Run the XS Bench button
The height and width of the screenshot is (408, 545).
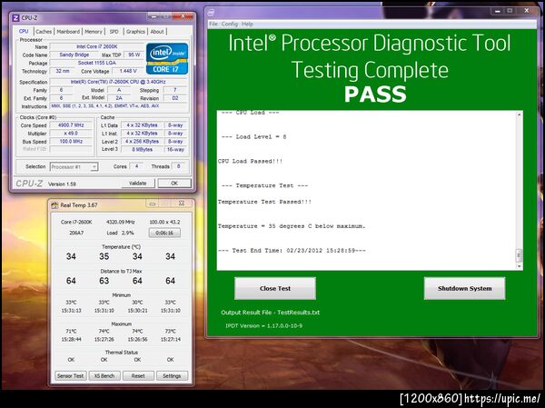104,376
